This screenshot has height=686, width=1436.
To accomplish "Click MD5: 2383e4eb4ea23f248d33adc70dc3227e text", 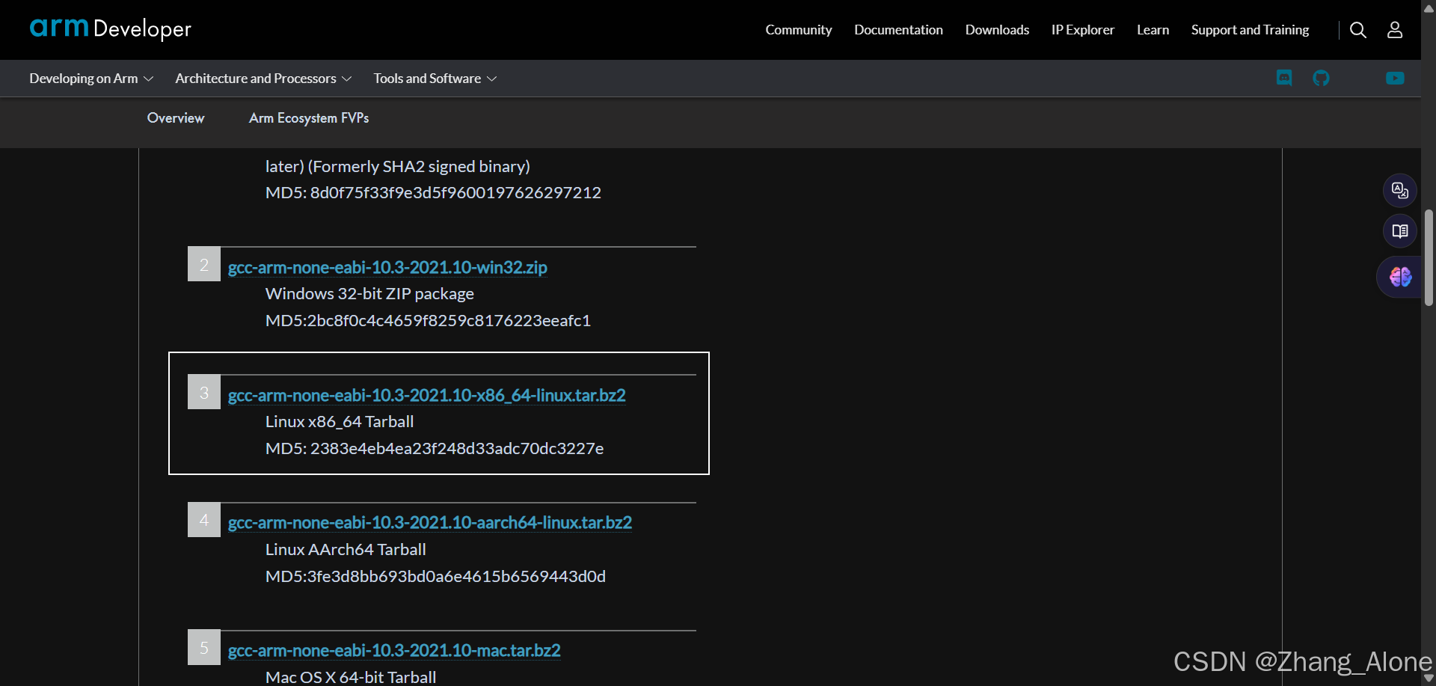I will pos(435,449).
